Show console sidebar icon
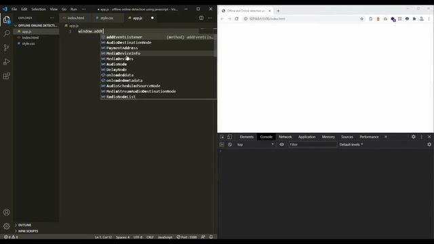The image size is (434, 244). coord(222,144)
